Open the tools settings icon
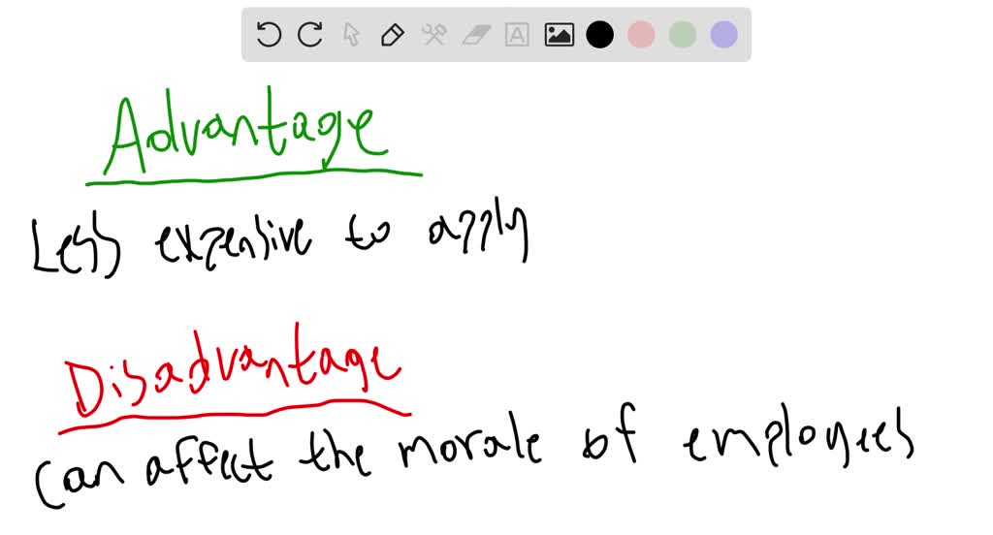The image size is (993, 535). point(433,34)
